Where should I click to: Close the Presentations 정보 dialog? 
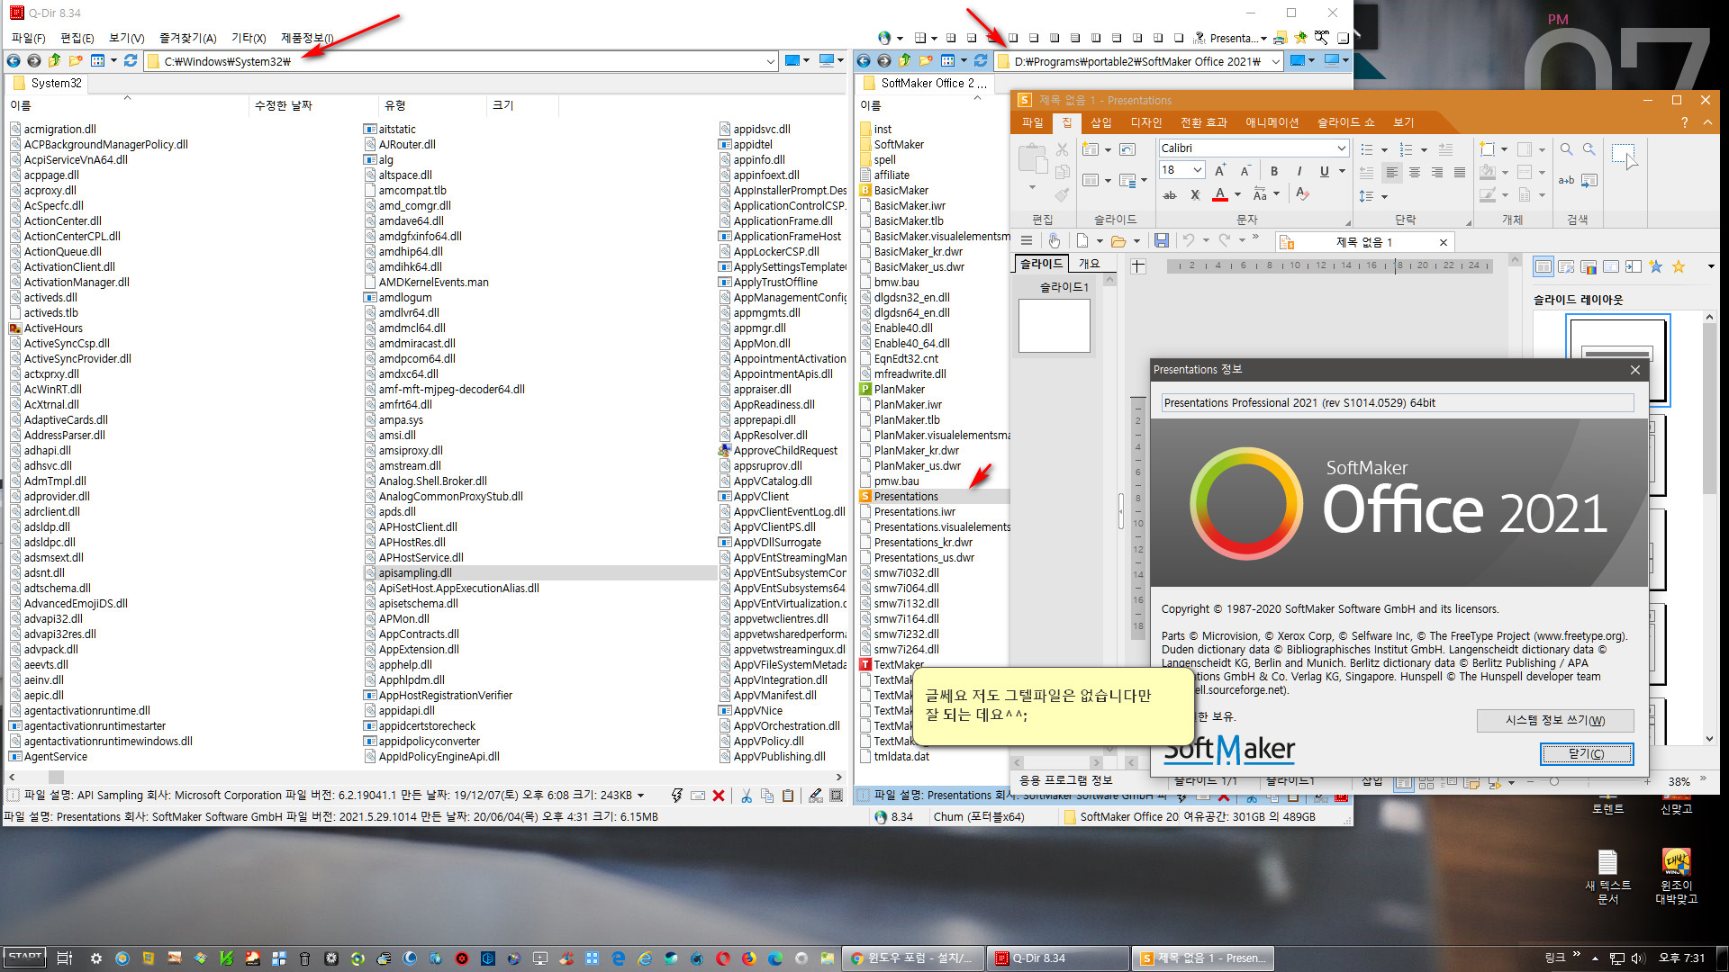pyautogui.click(x=1635, y=369)
